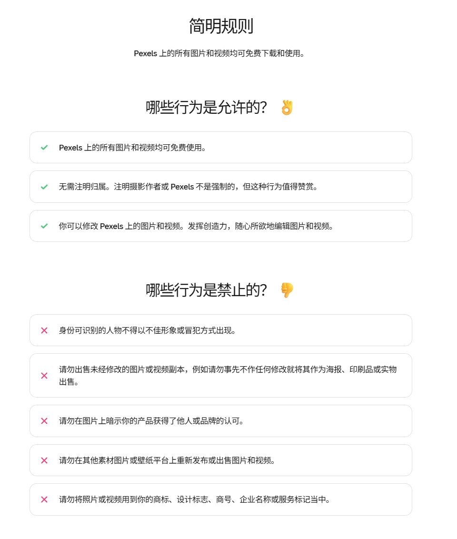The width and height of the screenshot is (457, 539).
Task: Click the green checkmark next to 均可免费使用
Action: (x=44, y=148)
